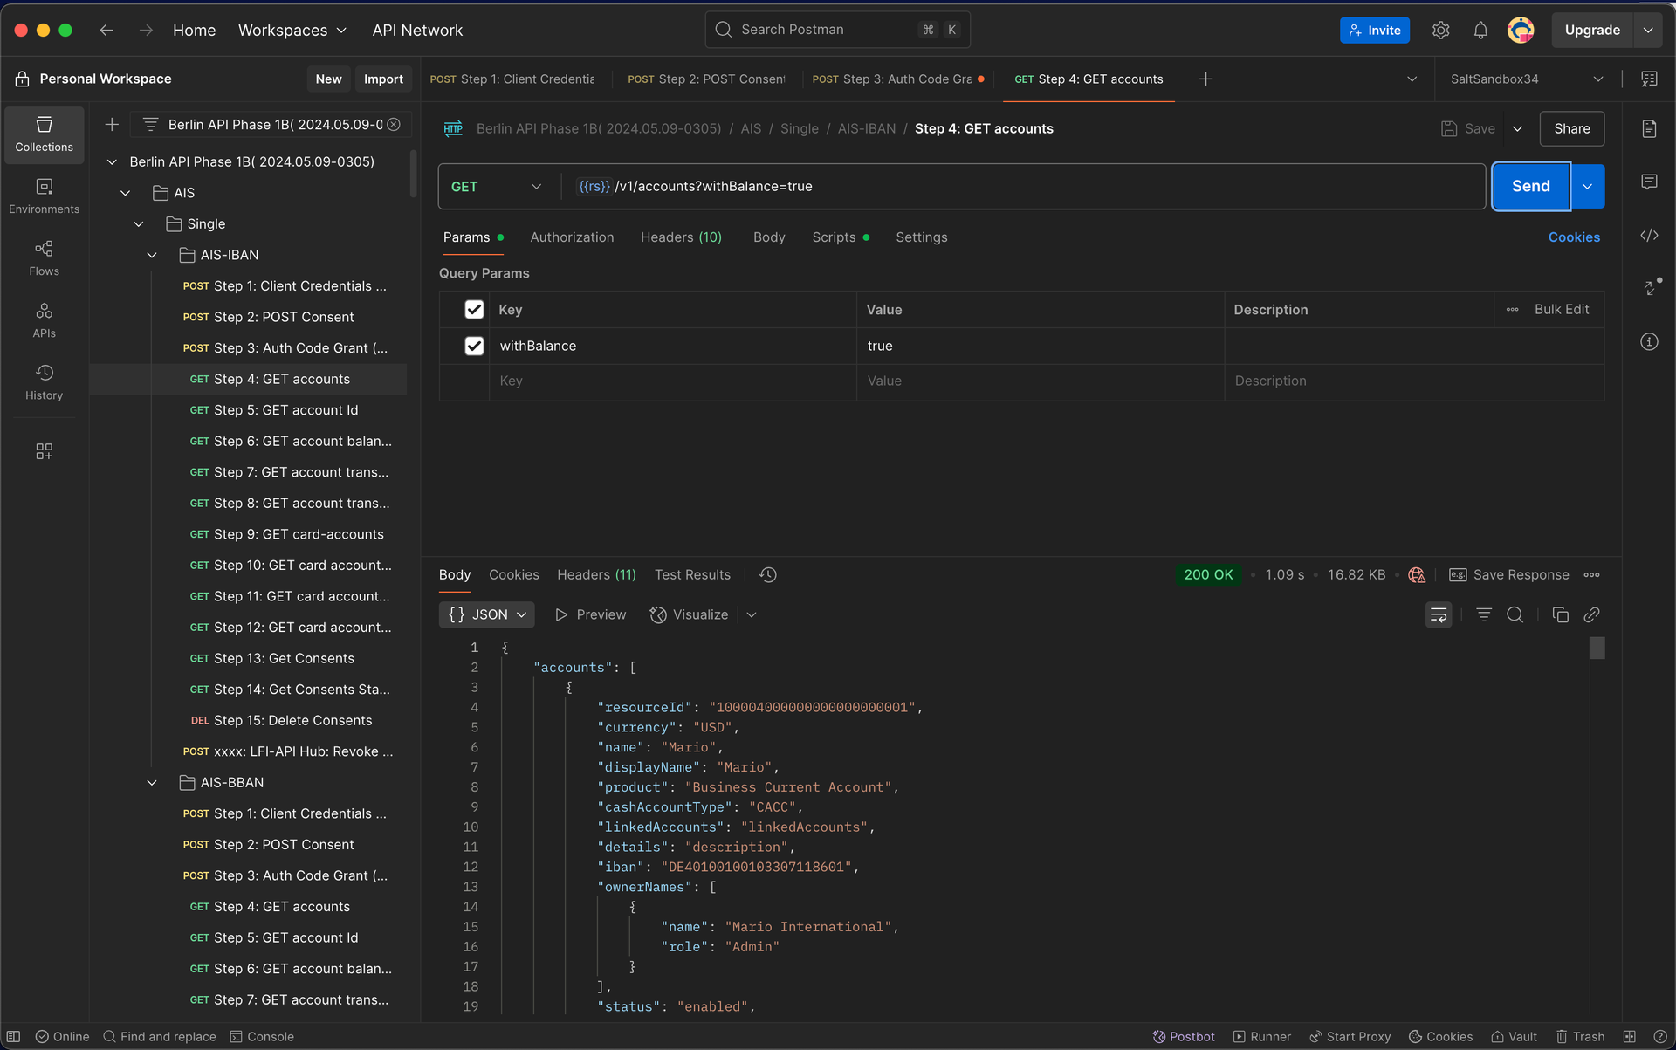
Task: Open the Workspaces dropdown
Action: (x=292, y=30)
